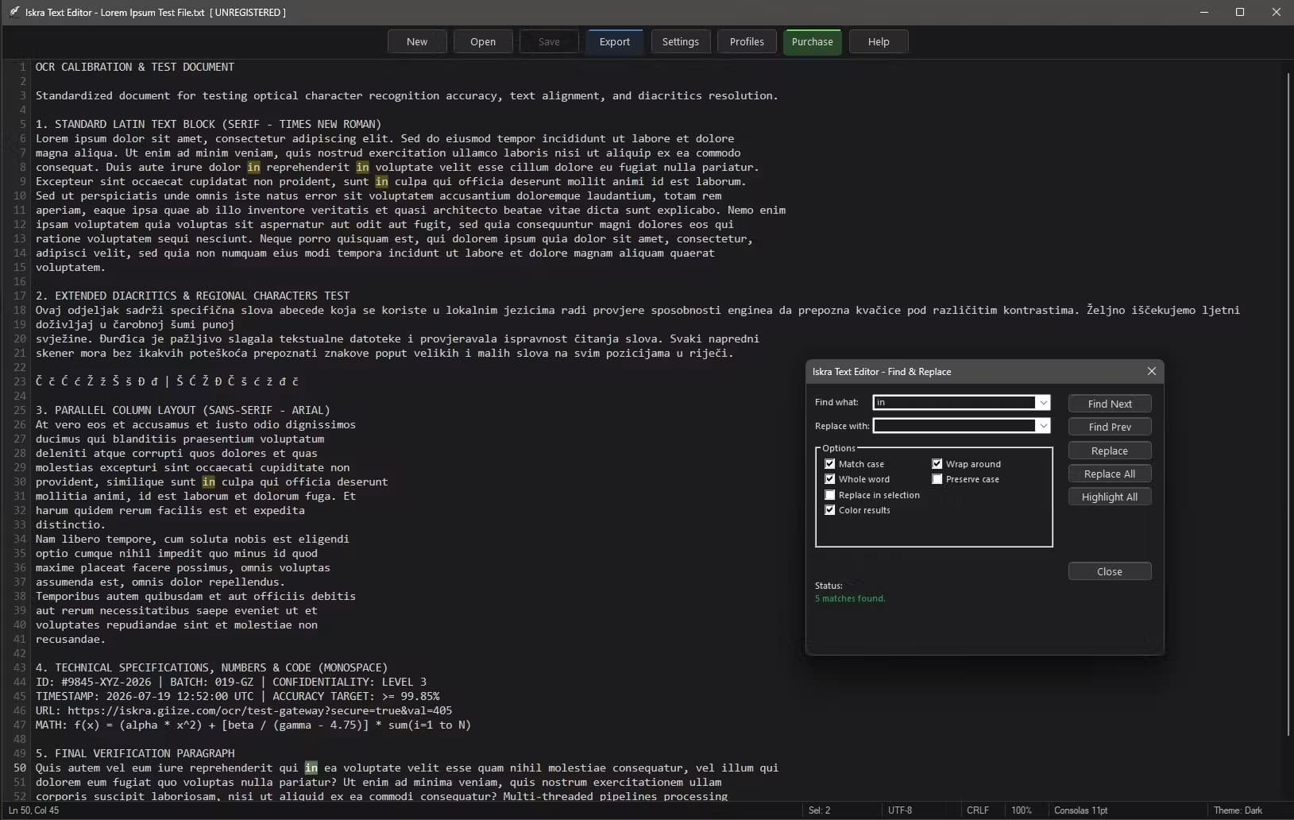
Task: Click the highlighted 'in' on line 50
Action: [311, 768]
